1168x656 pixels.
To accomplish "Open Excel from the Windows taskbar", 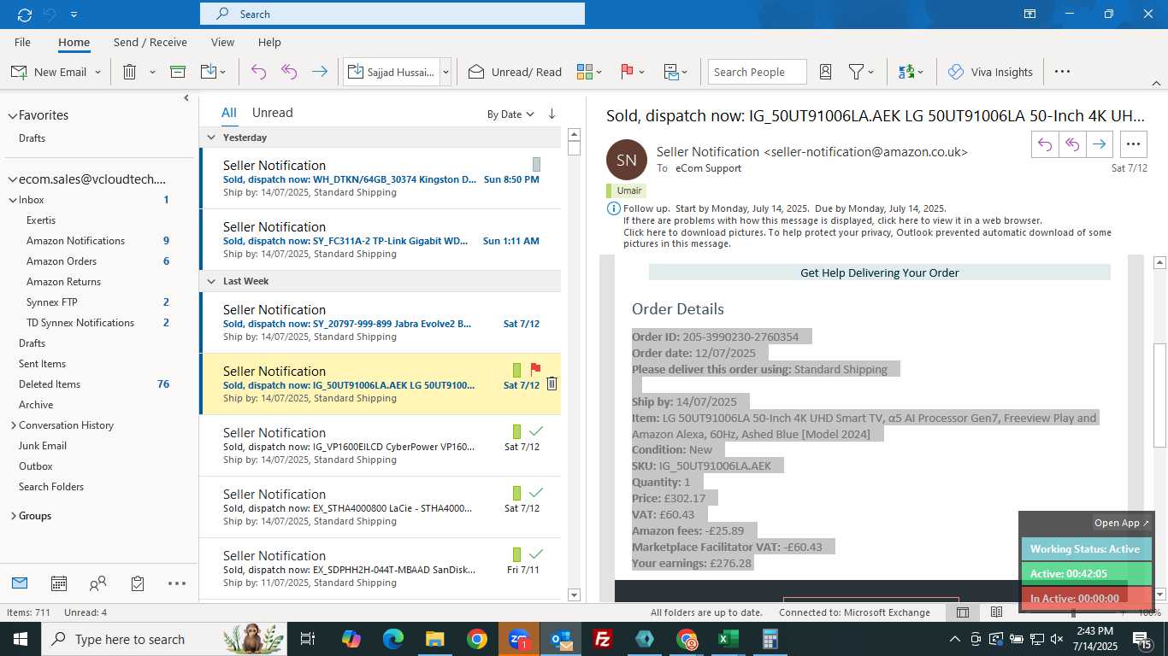I will (728, 639).
